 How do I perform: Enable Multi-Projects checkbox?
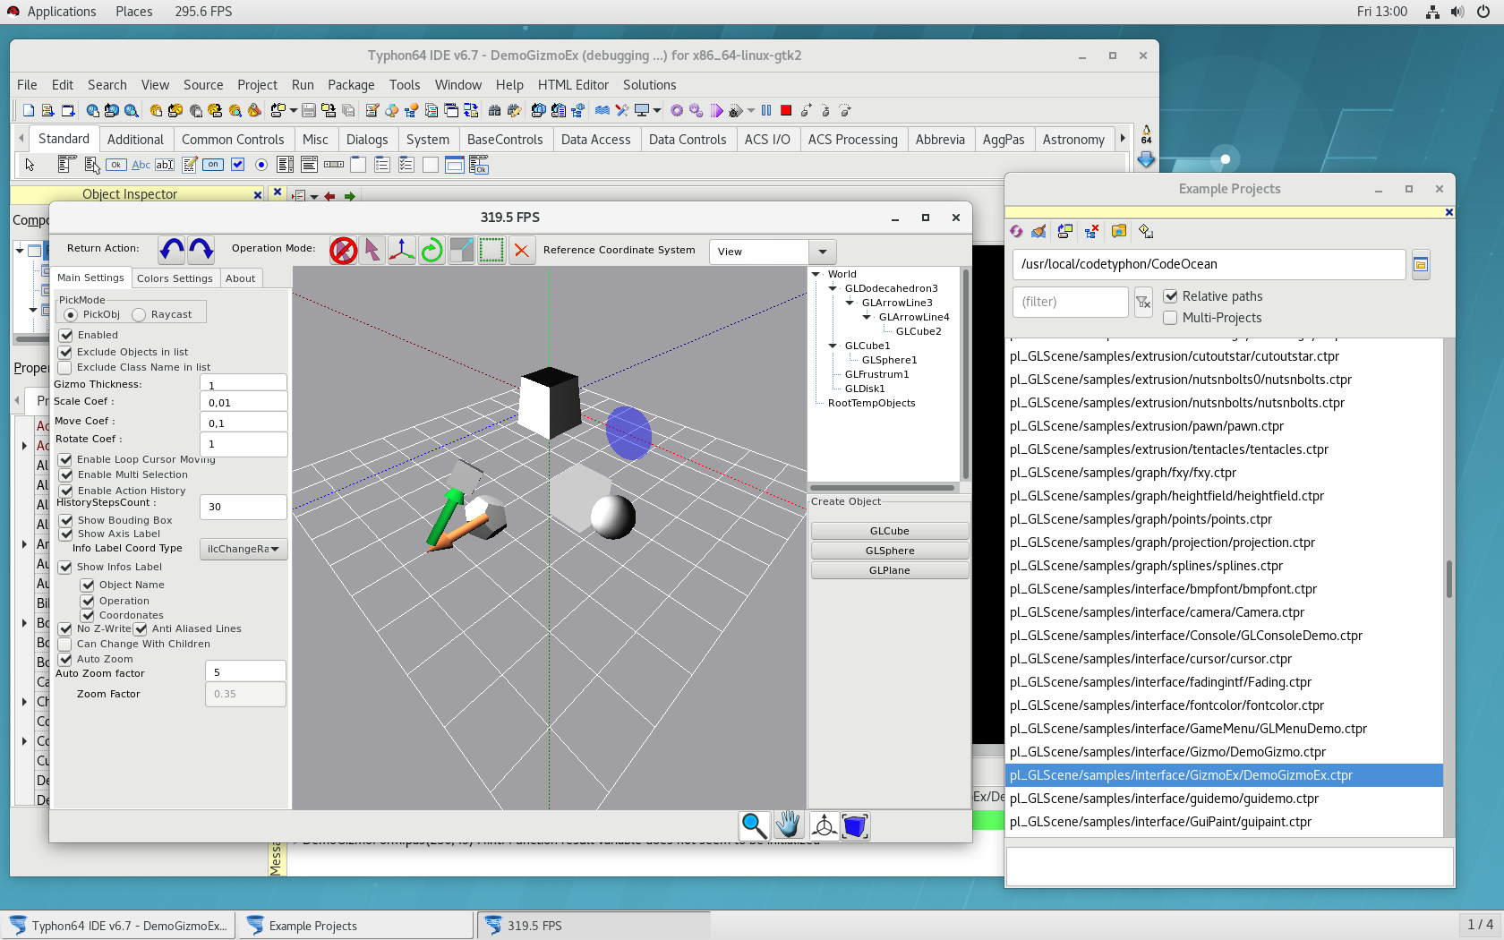click(x=1170, y=318)
